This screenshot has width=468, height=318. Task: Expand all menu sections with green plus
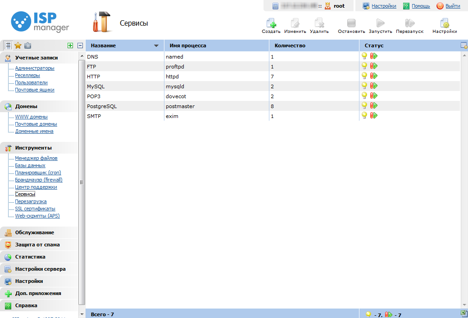pos(70,45)
